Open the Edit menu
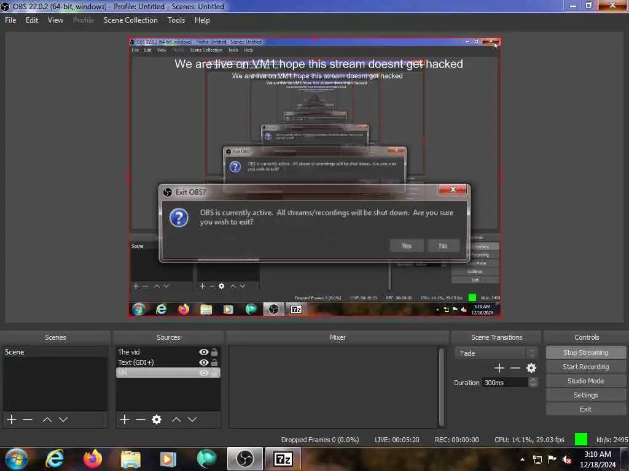 tap(32, 20)
